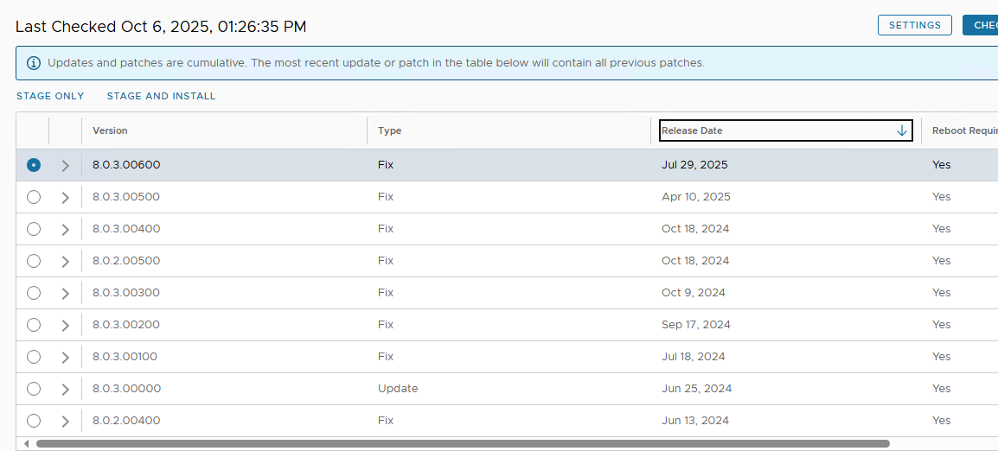Click Stage Only action

[50, 96]
